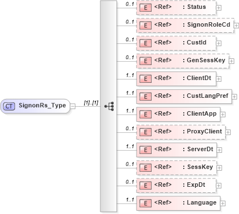Select the ServerDt element name
The image size is (239, 214).
pyautogui.click(x=200, y=149)
